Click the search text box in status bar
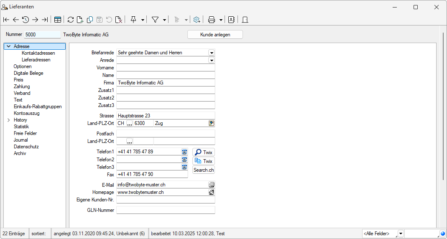This screenshot has height=239, width=447. click(422, 234)
